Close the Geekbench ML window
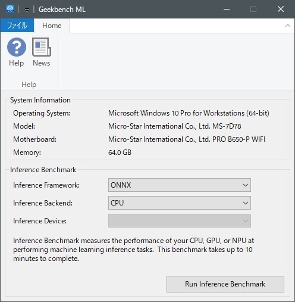Screen dimensions: 295x302 [x=281, y=9]
